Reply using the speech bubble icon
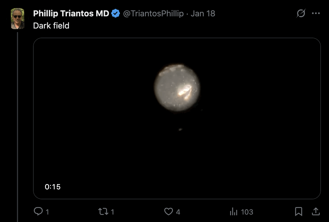 point(38,212)
